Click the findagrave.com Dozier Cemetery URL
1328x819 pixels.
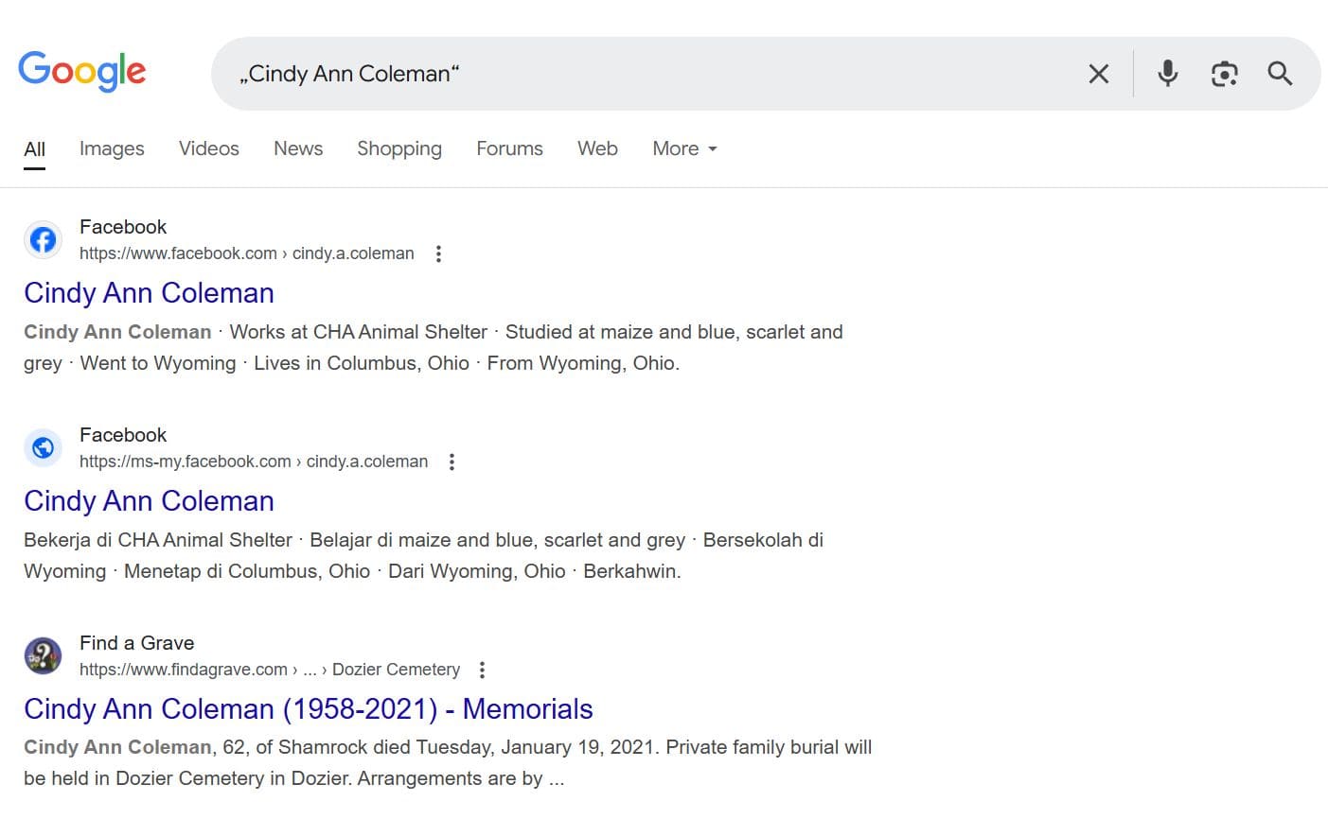click(x=270, y=670)
